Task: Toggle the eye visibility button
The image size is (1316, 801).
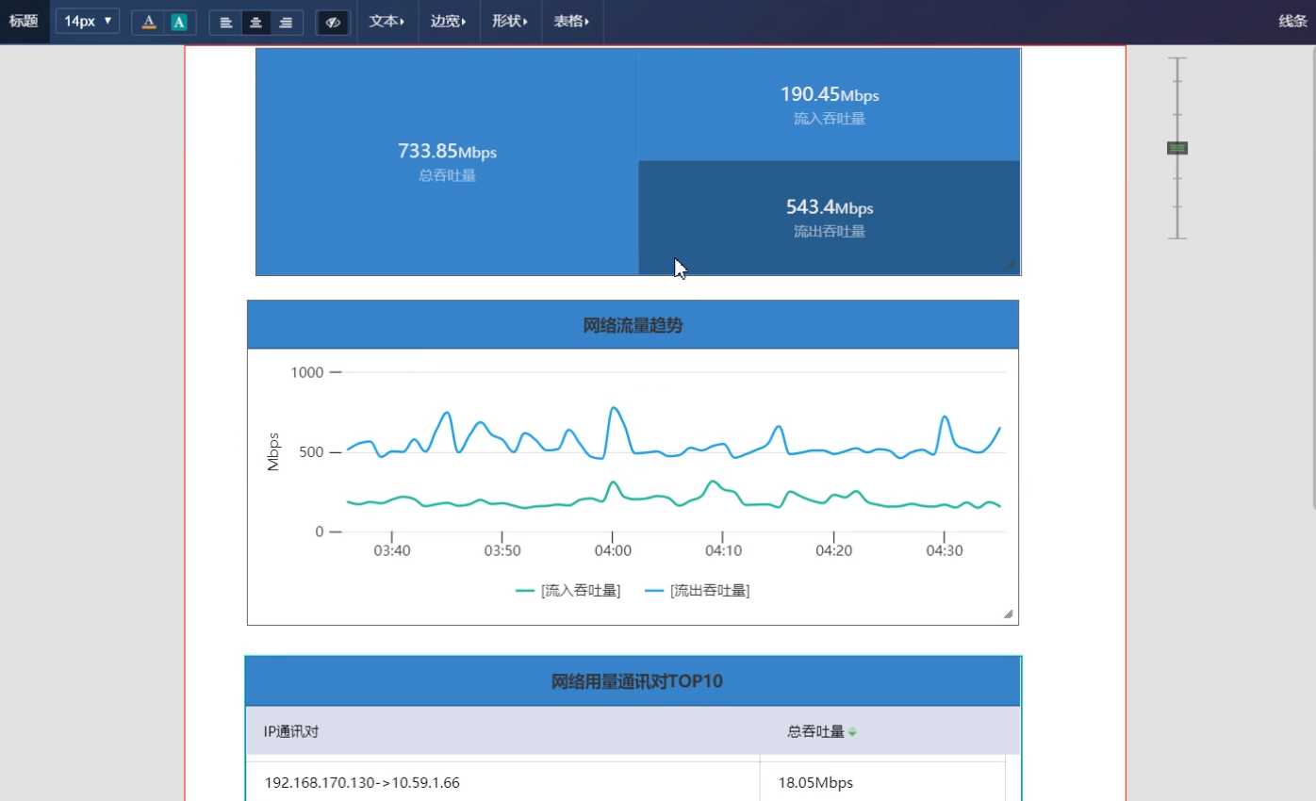Action: pyautogui.click(x=333, y=22)
